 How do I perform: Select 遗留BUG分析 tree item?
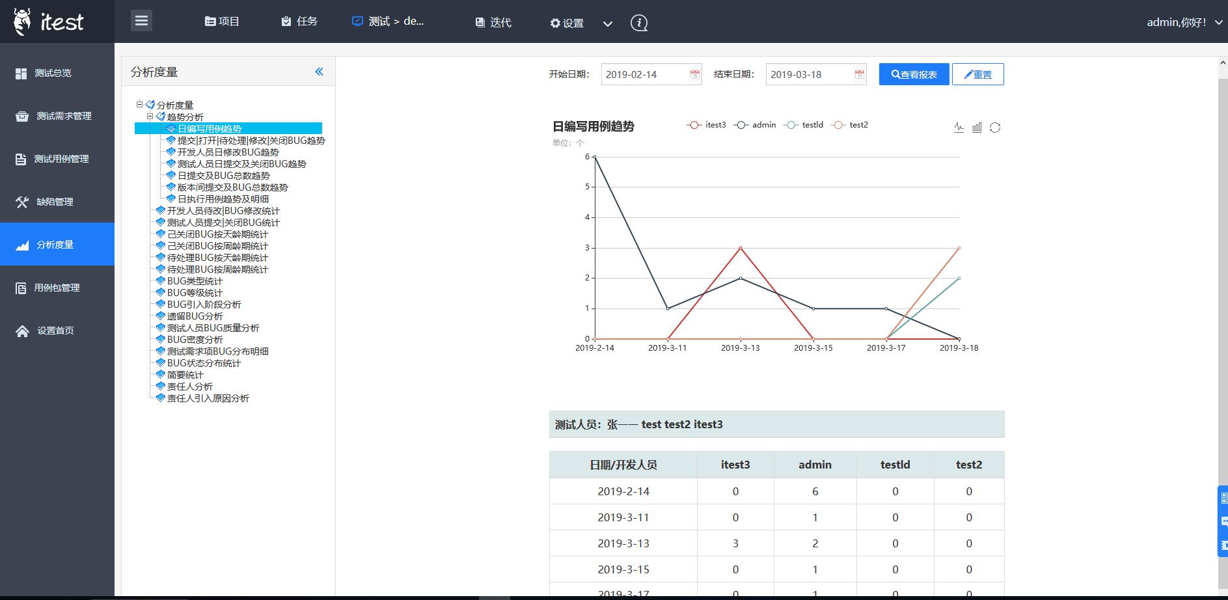(195, 316)
